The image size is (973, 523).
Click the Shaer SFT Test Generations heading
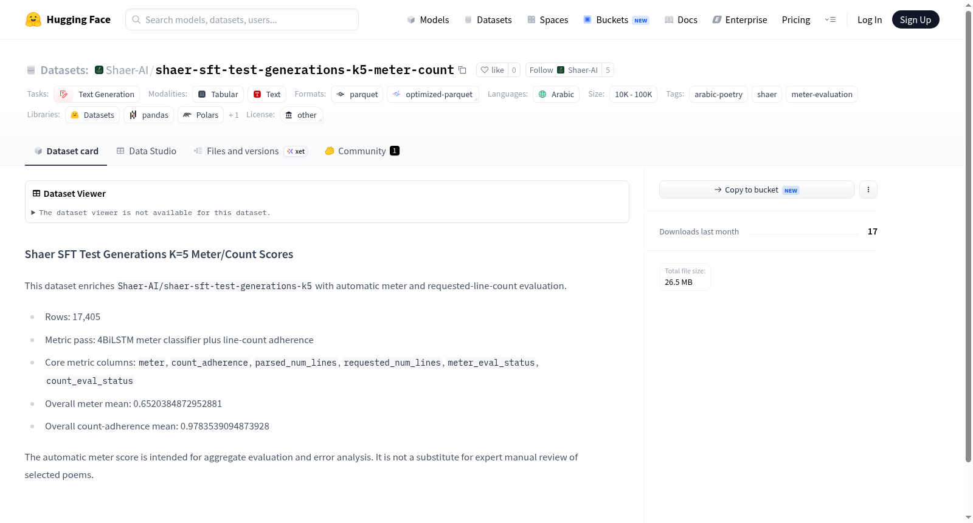click(x=159, y=254)
